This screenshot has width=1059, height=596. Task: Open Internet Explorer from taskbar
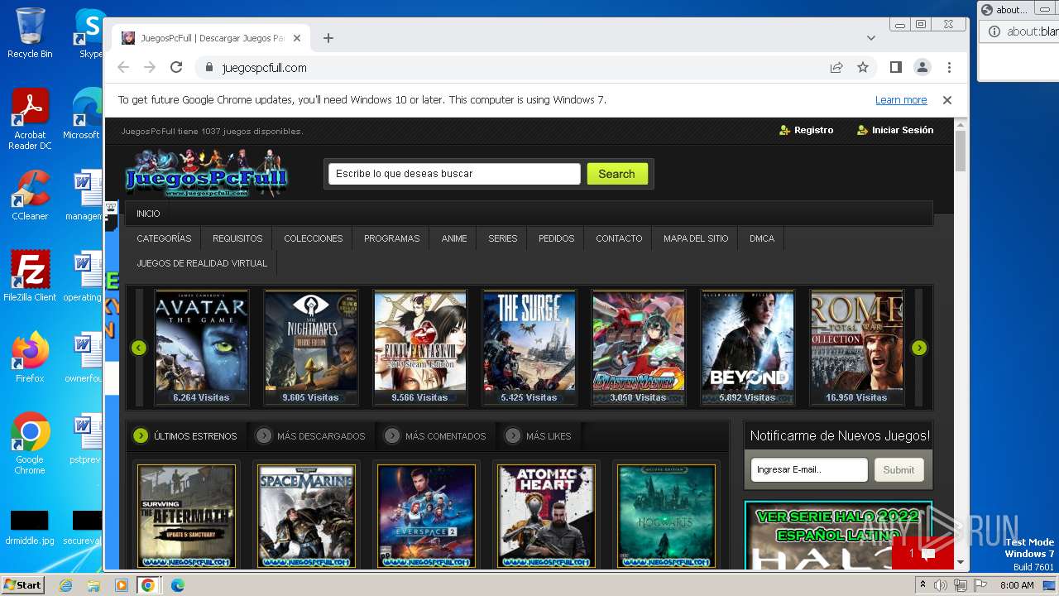click(x=65, y=585)
